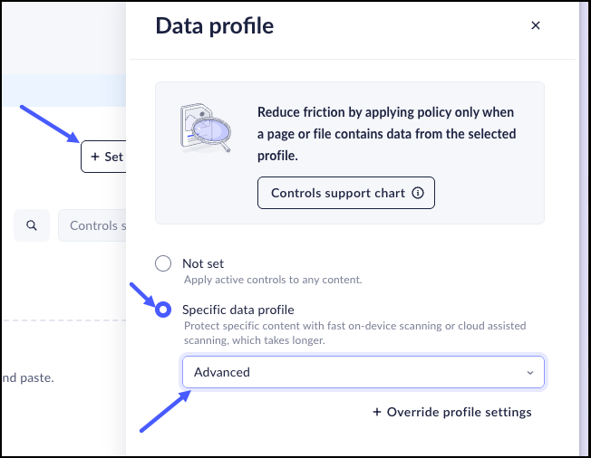Open the Advanced data profile dropdown

coord(363,372)
